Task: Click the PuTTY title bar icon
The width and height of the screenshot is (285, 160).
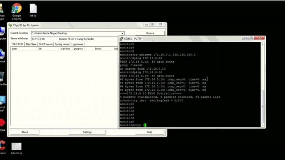Action: point(122,39)
